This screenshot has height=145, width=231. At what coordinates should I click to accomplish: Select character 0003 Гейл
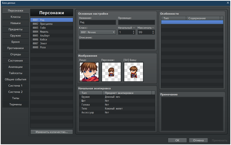point(51,28)
